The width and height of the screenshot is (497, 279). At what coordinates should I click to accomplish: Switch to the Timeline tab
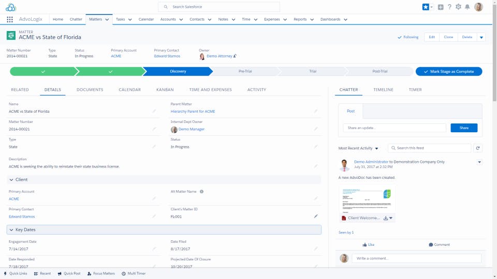click(x=383, y=90)
